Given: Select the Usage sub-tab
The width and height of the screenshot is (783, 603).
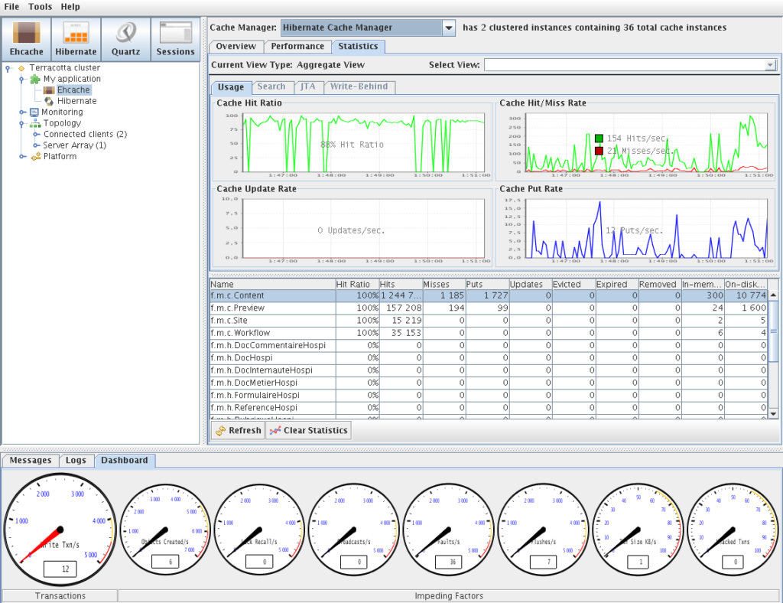Looking at the screenshot, I should click(231, 87).
